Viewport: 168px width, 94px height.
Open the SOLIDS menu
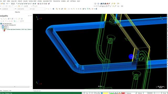coord(25,1)
